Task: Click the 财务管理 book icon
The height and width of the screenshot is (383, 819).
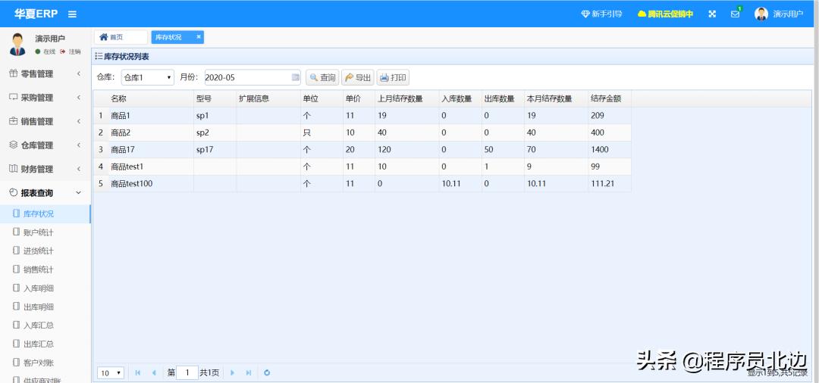Action: click(14, 169)
